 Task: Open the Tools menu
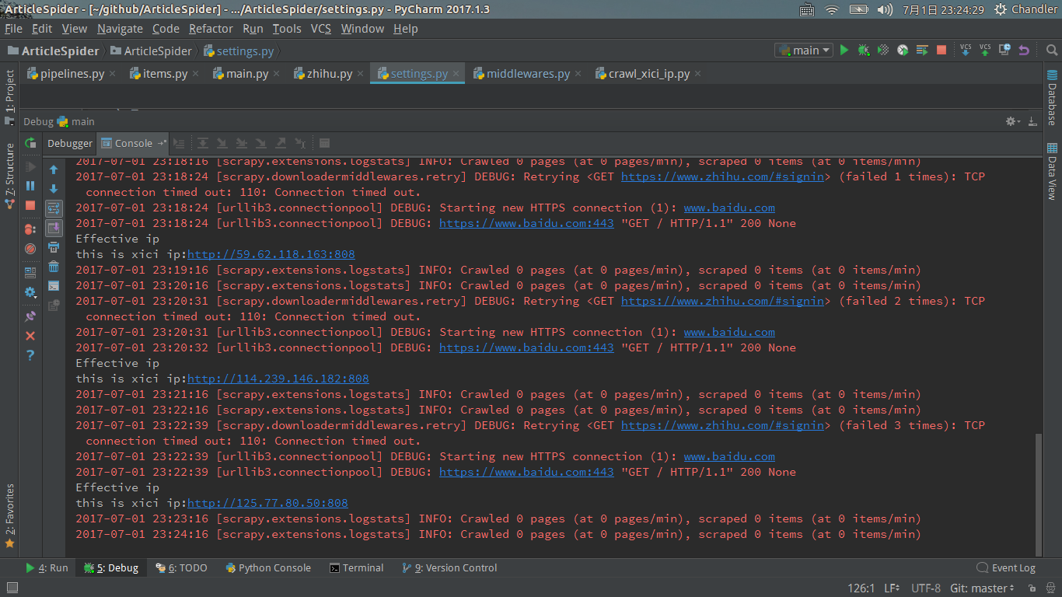(x=287, y=29)
